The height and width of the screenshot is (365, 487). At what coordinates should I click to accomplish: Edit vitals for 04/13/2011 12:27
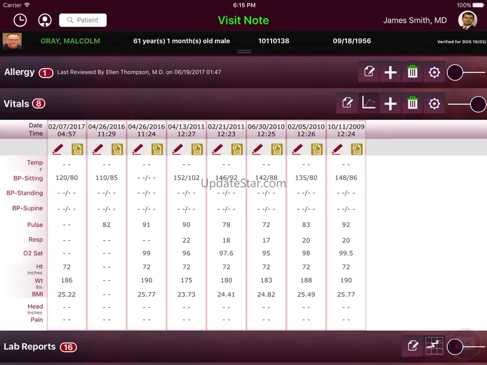[x=178, y=149]
